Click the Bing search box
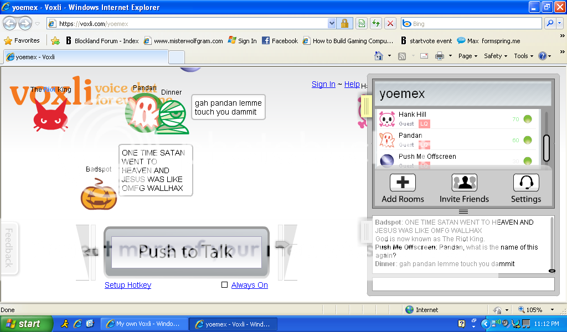Screen dimensions: 567x332 472,23
